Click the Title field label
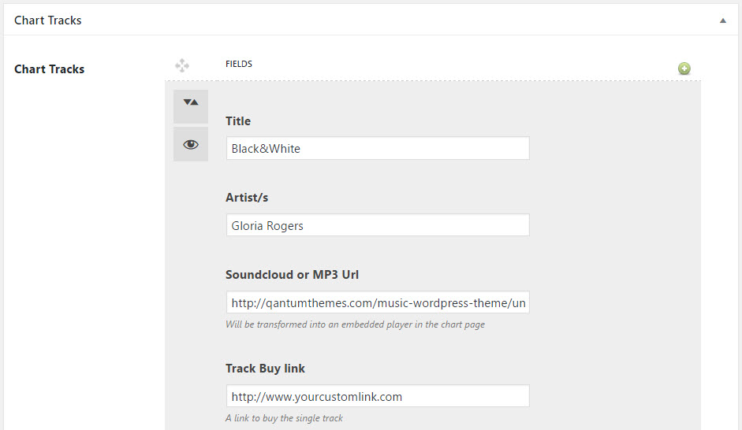This screenshot has height=430, width=742. pos(238,121)
